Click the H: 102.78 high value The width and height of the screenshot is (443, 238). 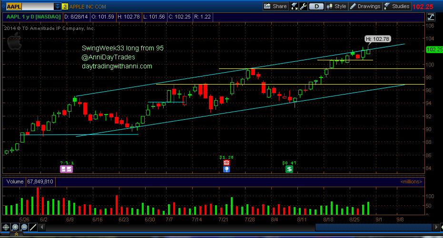coord(128,17)
